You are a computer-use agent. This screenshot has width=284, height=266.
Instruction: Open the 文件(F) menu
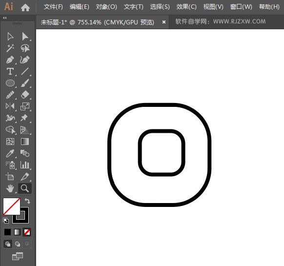pos(53,7)
